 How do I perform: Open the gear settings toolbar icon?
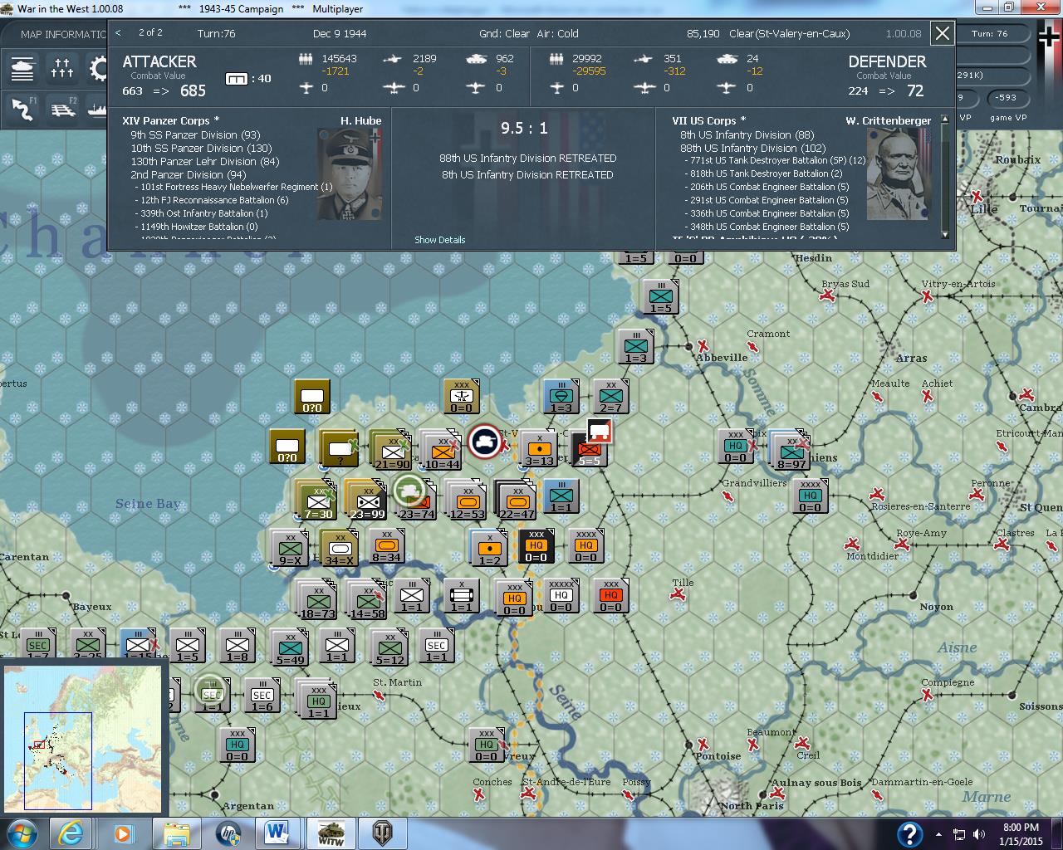click(x=98, y=69)
